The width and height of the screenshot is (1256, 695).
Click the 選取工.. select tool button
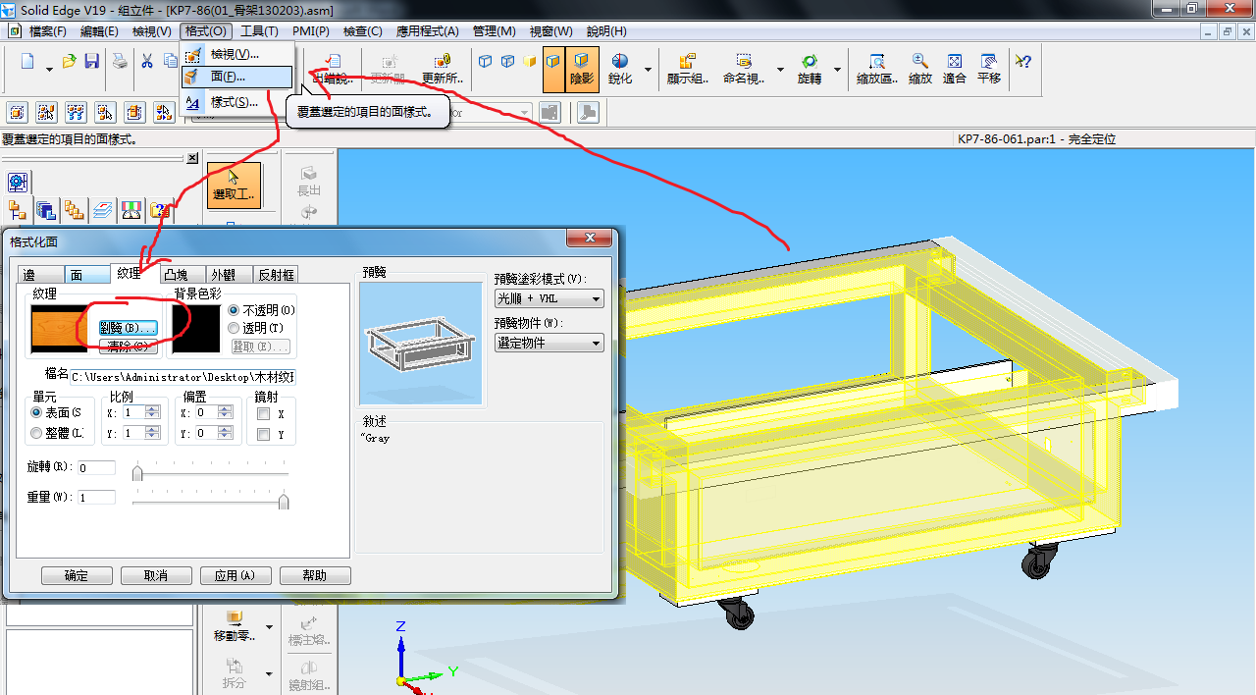pyautogui.click(x=234, y=186)
